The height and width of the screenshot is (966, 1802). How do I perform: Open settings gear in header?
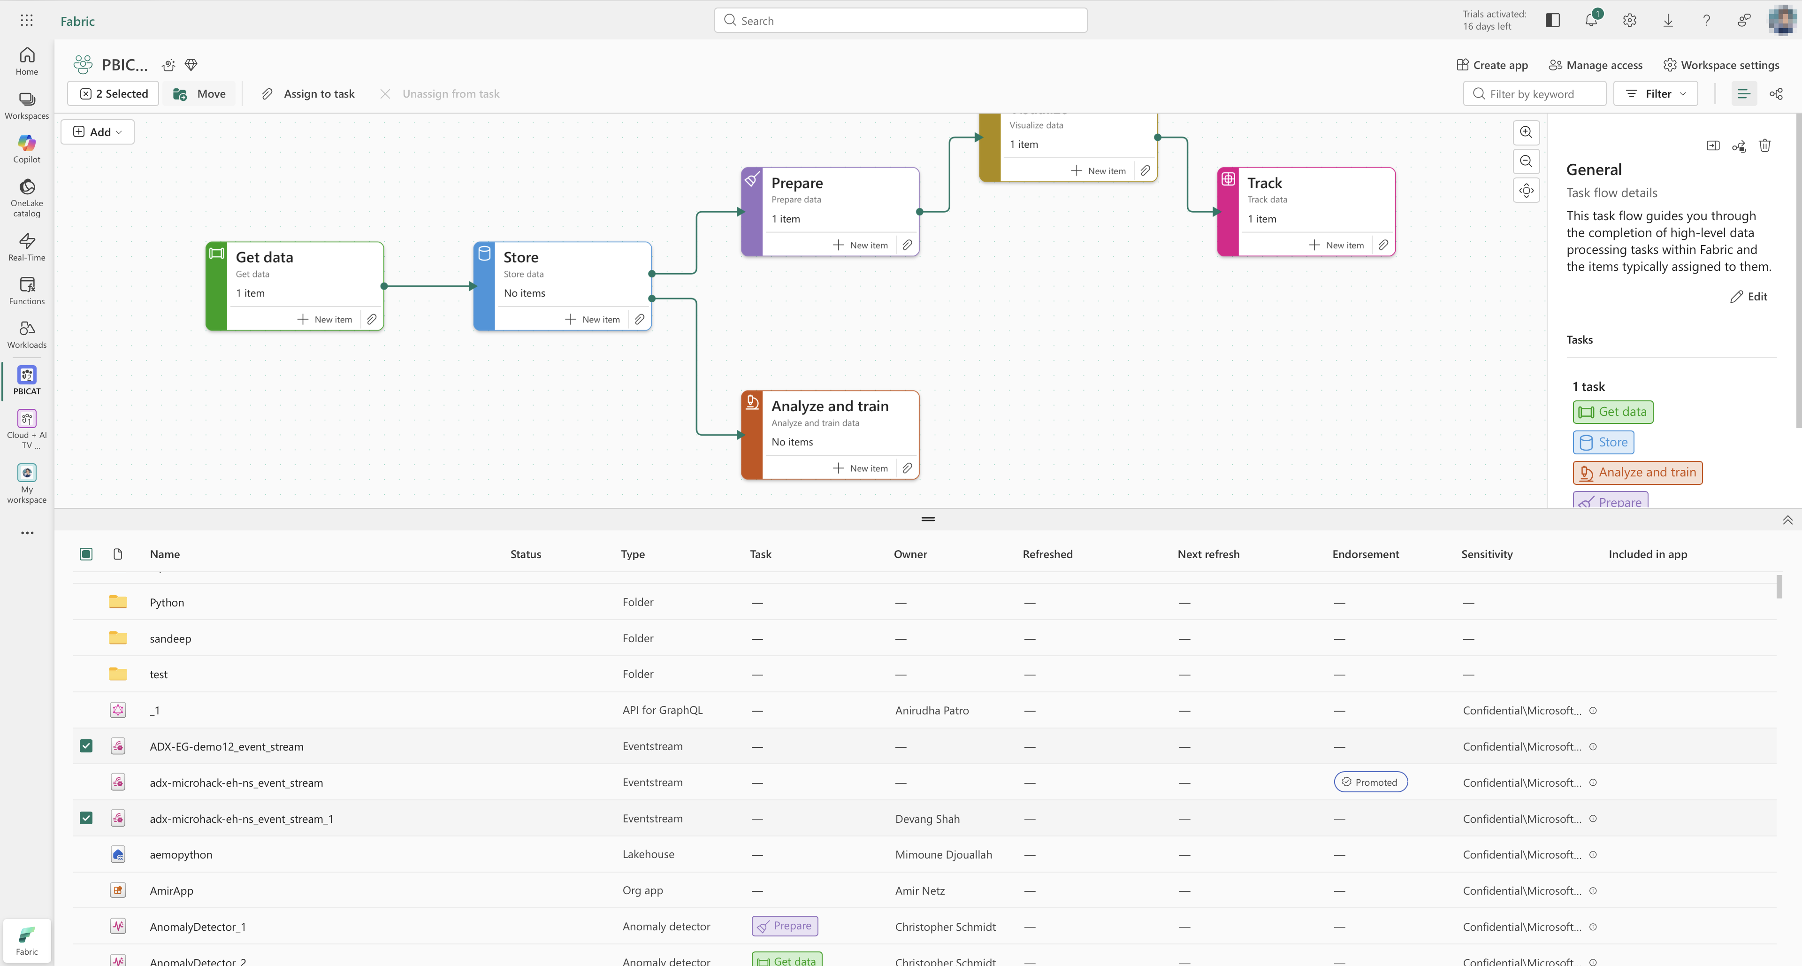[1629, 20]
